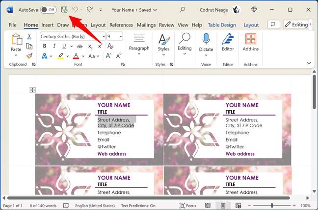The width and height of the screenshot is (318, 210).
Task: Click the Save icon in title bar
Action: click(x=64, y=10)
